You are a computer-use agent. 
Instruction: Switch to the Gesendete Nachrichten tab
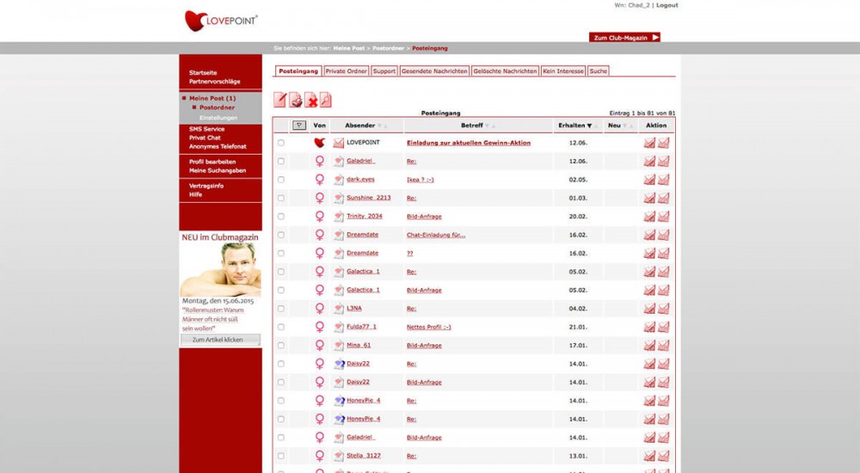[x=434, y=71]
